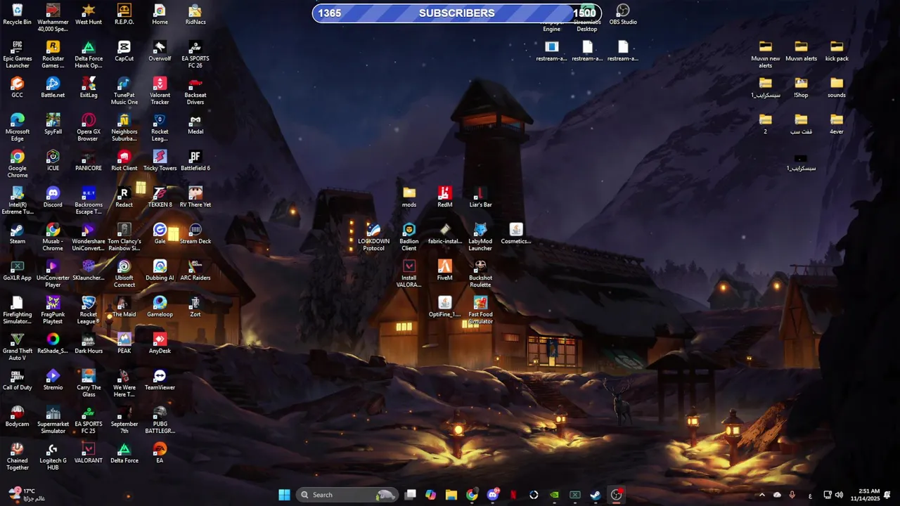
Task: Open the iCUE desktop shortcut
Action: (x=53, y=160)
